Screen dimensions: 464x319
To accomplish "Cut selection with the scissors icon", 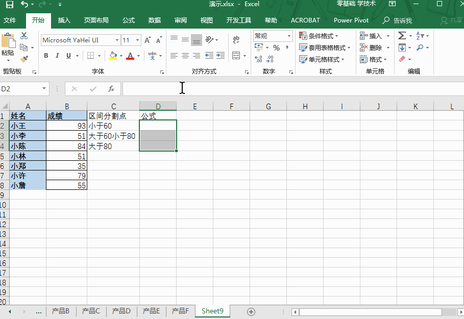I will (24, 36).
